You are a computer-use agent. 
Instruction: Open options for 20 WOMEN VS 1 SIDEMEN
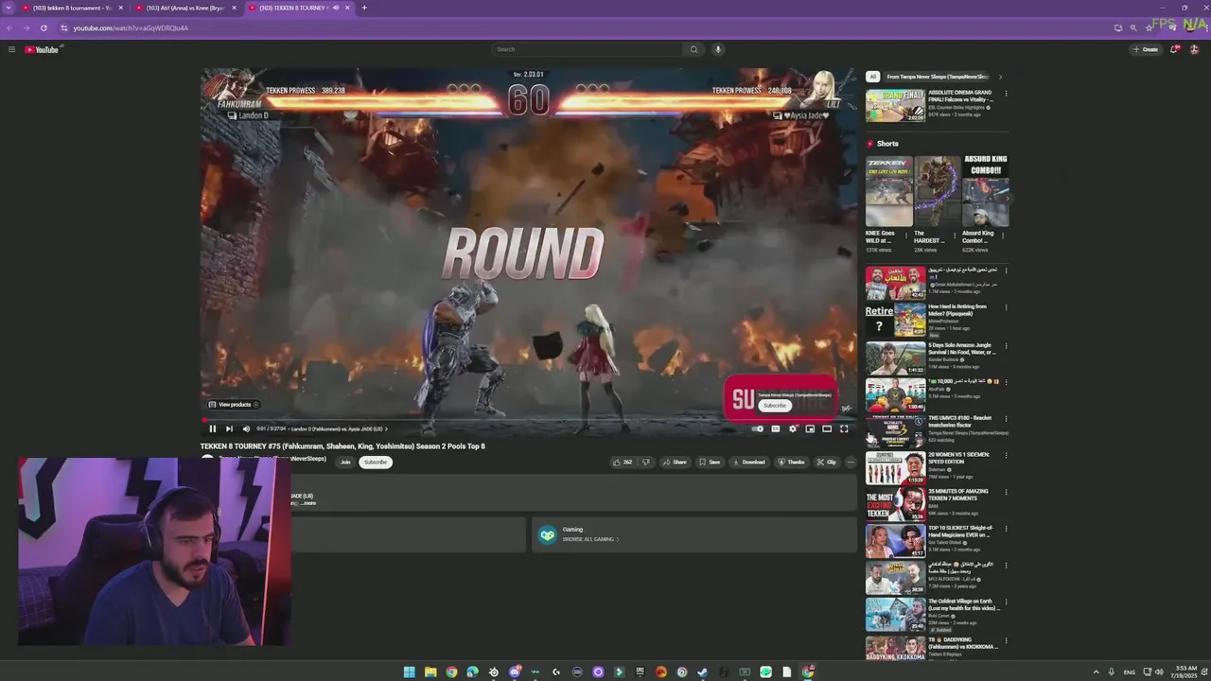point(1006,455)
